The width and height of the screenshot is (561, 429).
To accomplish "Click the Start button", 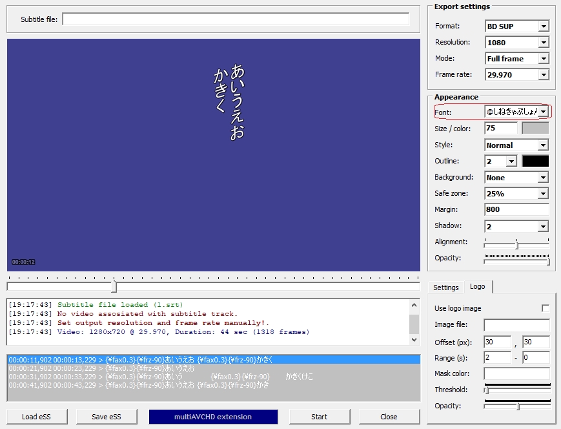I will click(319, 417).
